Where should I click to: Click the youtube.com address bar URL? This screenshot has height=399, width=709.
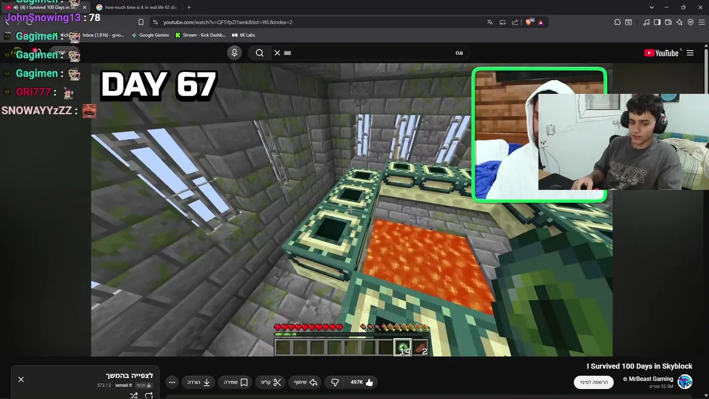coord(228,22)
